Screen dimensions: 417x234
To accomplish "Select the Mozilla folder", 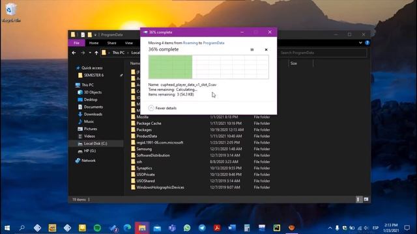I will tap(142, 117).
